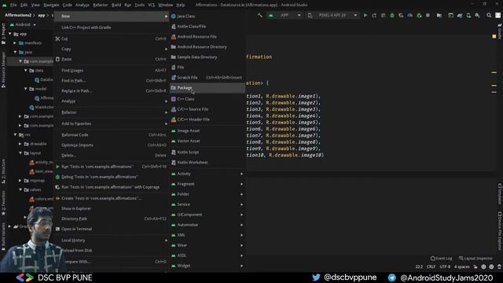This screenshot has width=503, height=283.
Task: Collapse the data package node
Action: point(26,70)
